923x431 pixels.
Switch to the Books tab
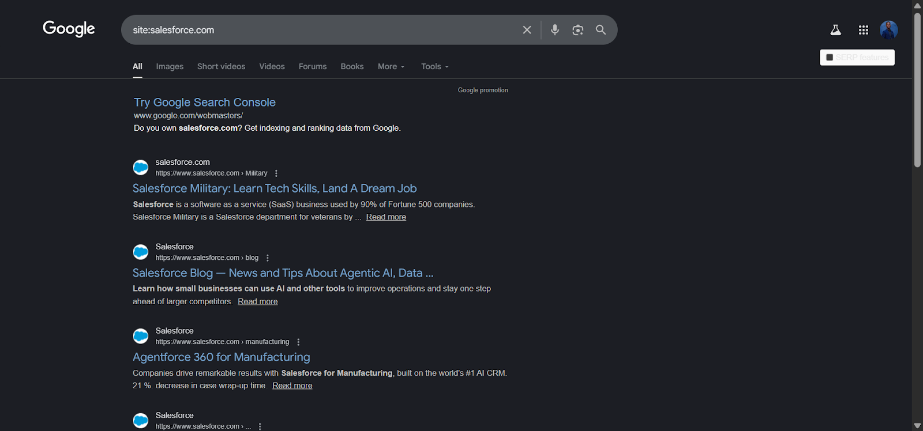(352, 67)
